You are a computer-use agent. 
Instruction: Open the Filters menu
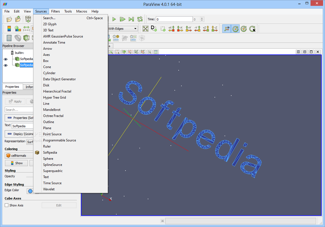pos(56,11)
